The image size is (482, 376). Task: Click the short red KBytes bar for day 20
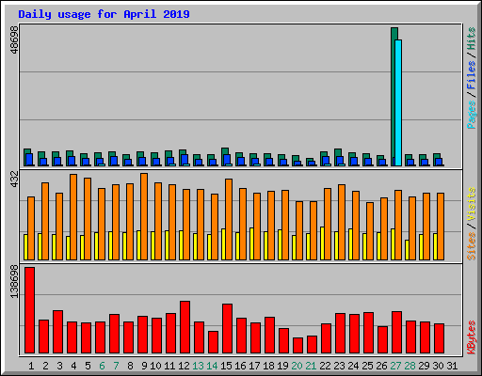pos(297,345)
